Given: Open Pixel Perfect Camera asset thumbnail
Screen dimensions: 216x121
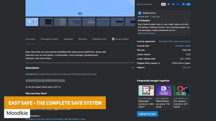Looking at the screenshot, I should 164,90.
